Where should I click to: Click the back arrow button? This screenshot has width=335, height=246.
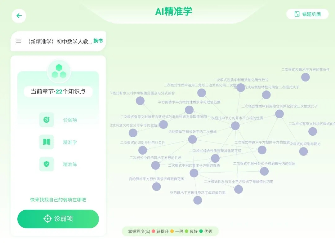(19, 16)
